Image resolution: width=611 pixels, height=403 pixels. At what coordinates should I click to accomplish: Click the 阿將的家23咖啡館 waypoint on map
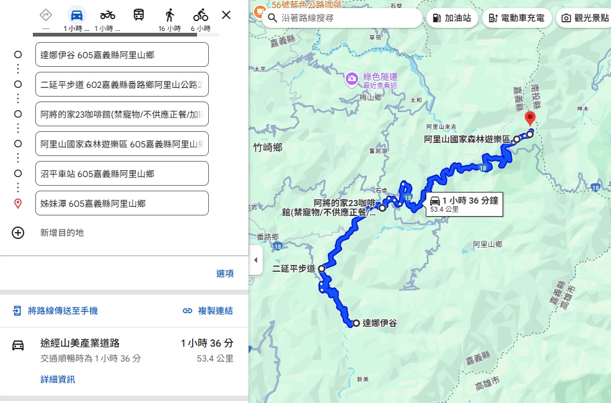[x=382, y=208]
